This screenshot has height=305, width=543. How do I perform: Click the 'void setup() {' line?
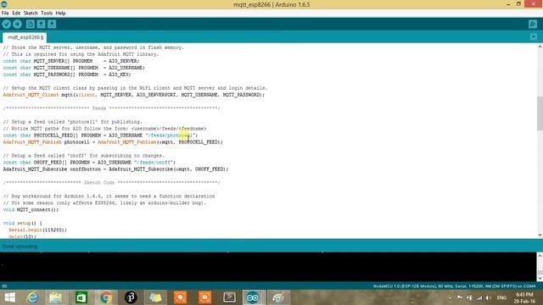point(23,224)
